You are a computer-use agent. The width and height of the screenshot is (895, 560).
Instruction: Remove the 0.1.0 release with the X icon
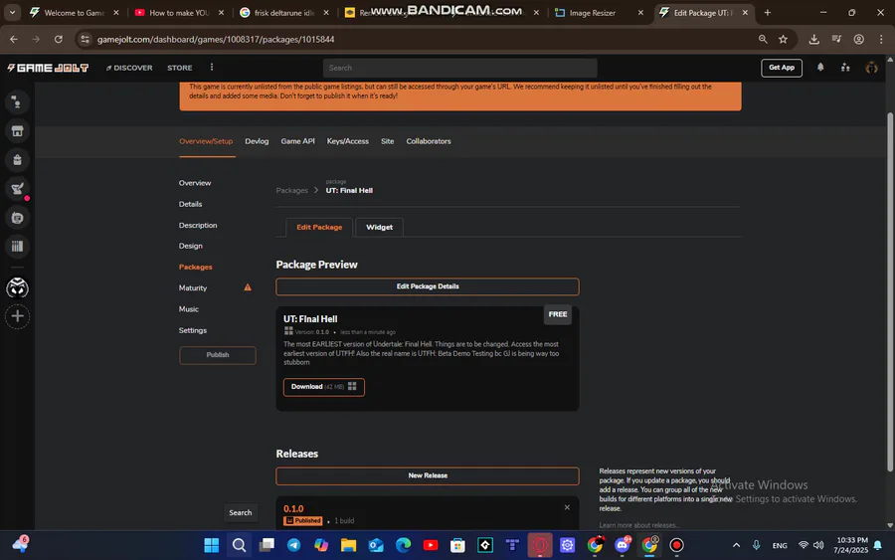click(x=567, y=507)
